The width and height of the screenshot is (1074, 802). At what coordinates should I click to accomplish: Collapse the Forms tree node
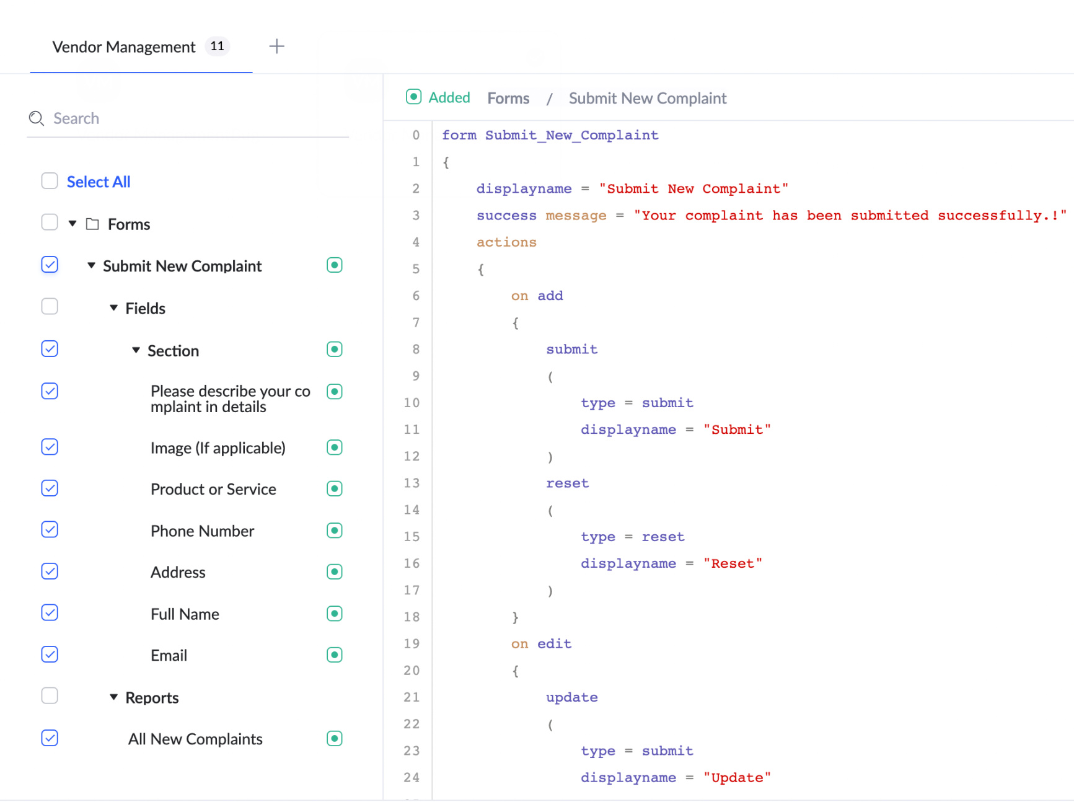click(x=73, y=224)
